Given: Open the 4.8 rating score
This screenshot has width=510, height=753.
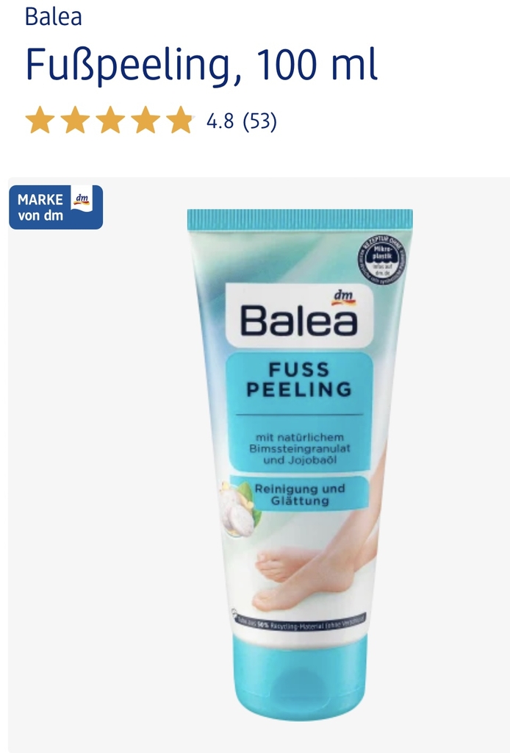Looking at the screenshot, I should coord(220,121).
